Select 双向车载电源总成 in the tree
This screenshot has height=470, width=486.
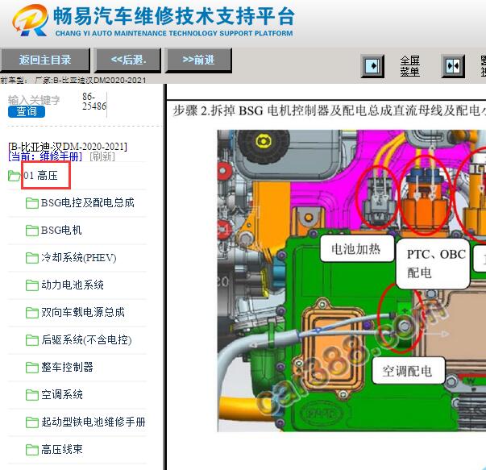coord(83,312)
